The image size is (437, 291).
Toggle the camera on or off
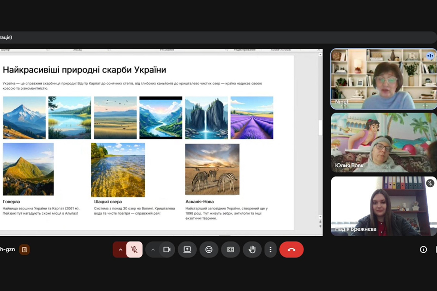pos(167,249)
